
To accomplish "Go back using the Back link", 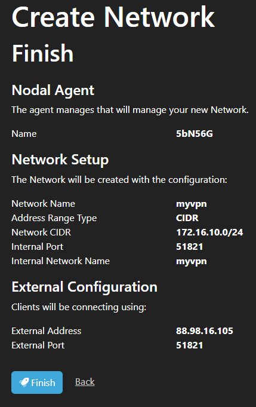I will [x=85, y=382].
